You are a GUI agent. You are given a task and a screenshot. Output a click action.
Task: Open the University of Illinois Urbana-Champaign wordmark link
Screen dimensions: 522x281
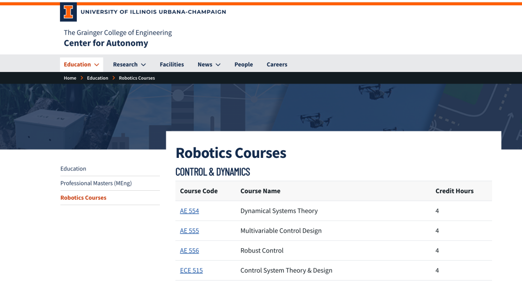[153, 12]
